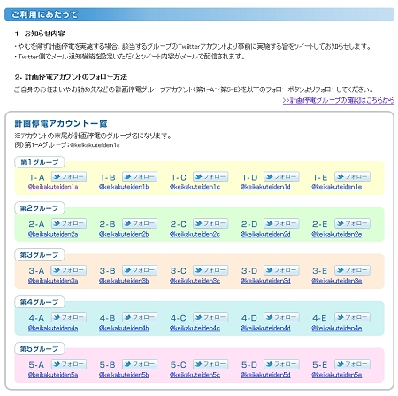Click the Twitter follow button for 1-C
This screenshot has width=398, height=396.
210,176
